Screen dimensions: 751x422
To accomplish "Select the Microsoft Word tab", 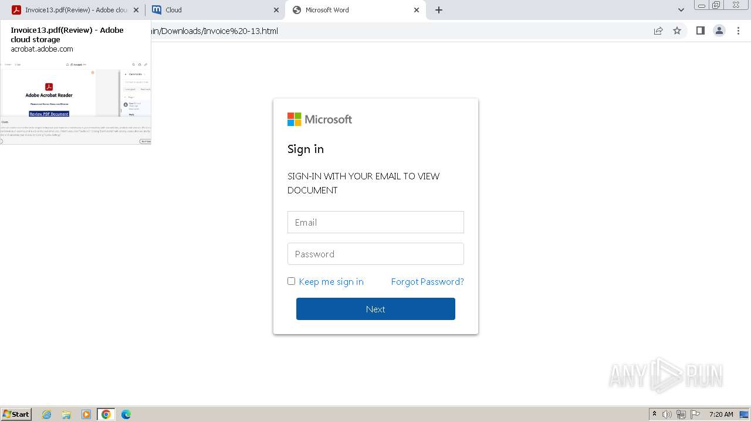I will tap(355, 10).
